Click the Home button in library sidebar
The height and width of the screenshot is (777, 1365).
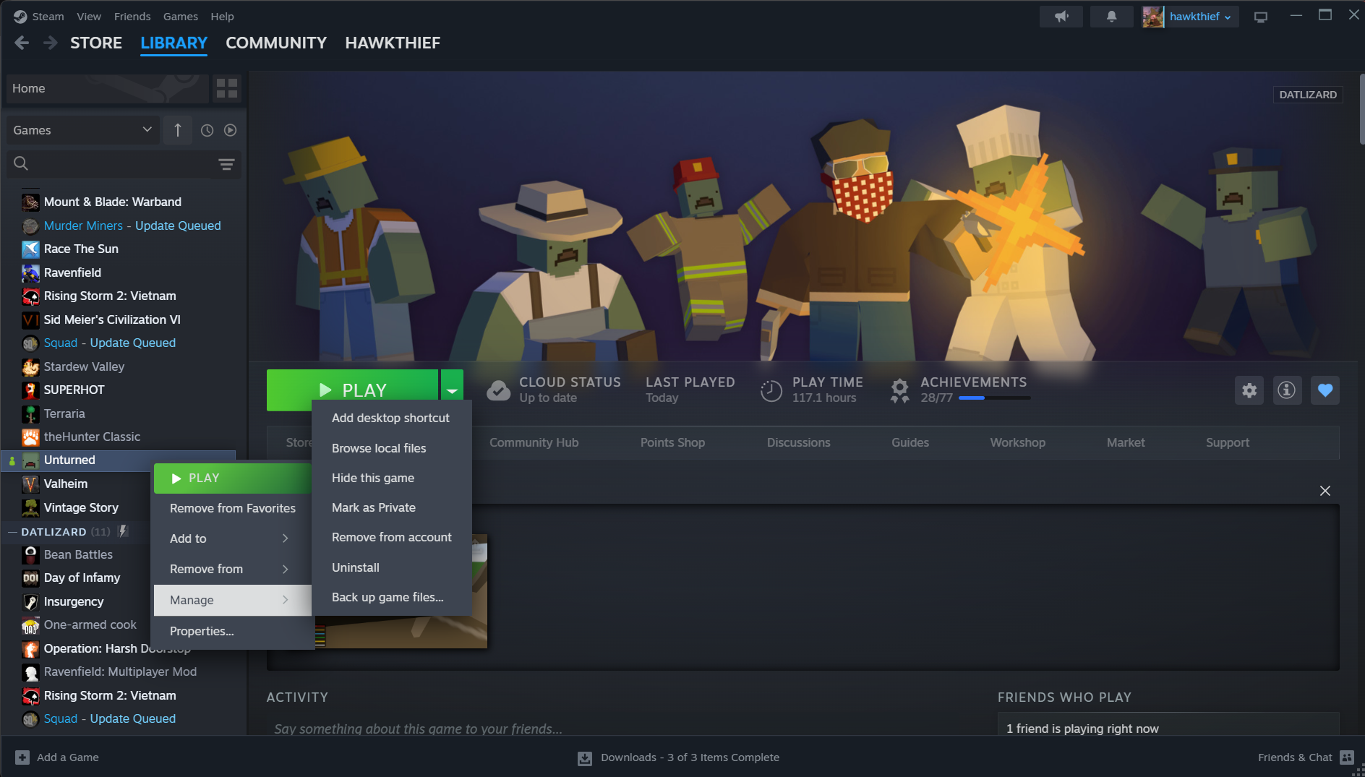point(107,89)
